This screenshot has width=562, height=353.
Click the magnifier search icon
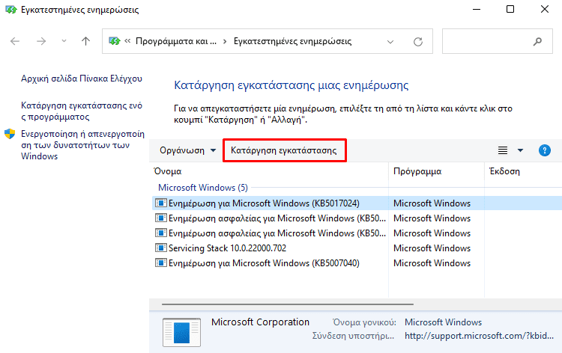537,41
